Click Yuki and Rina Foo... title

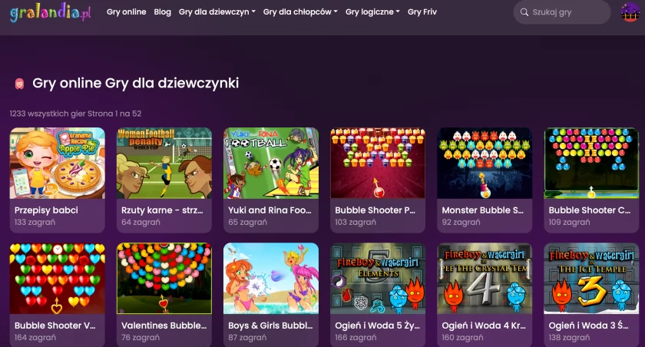pos(270,210)
